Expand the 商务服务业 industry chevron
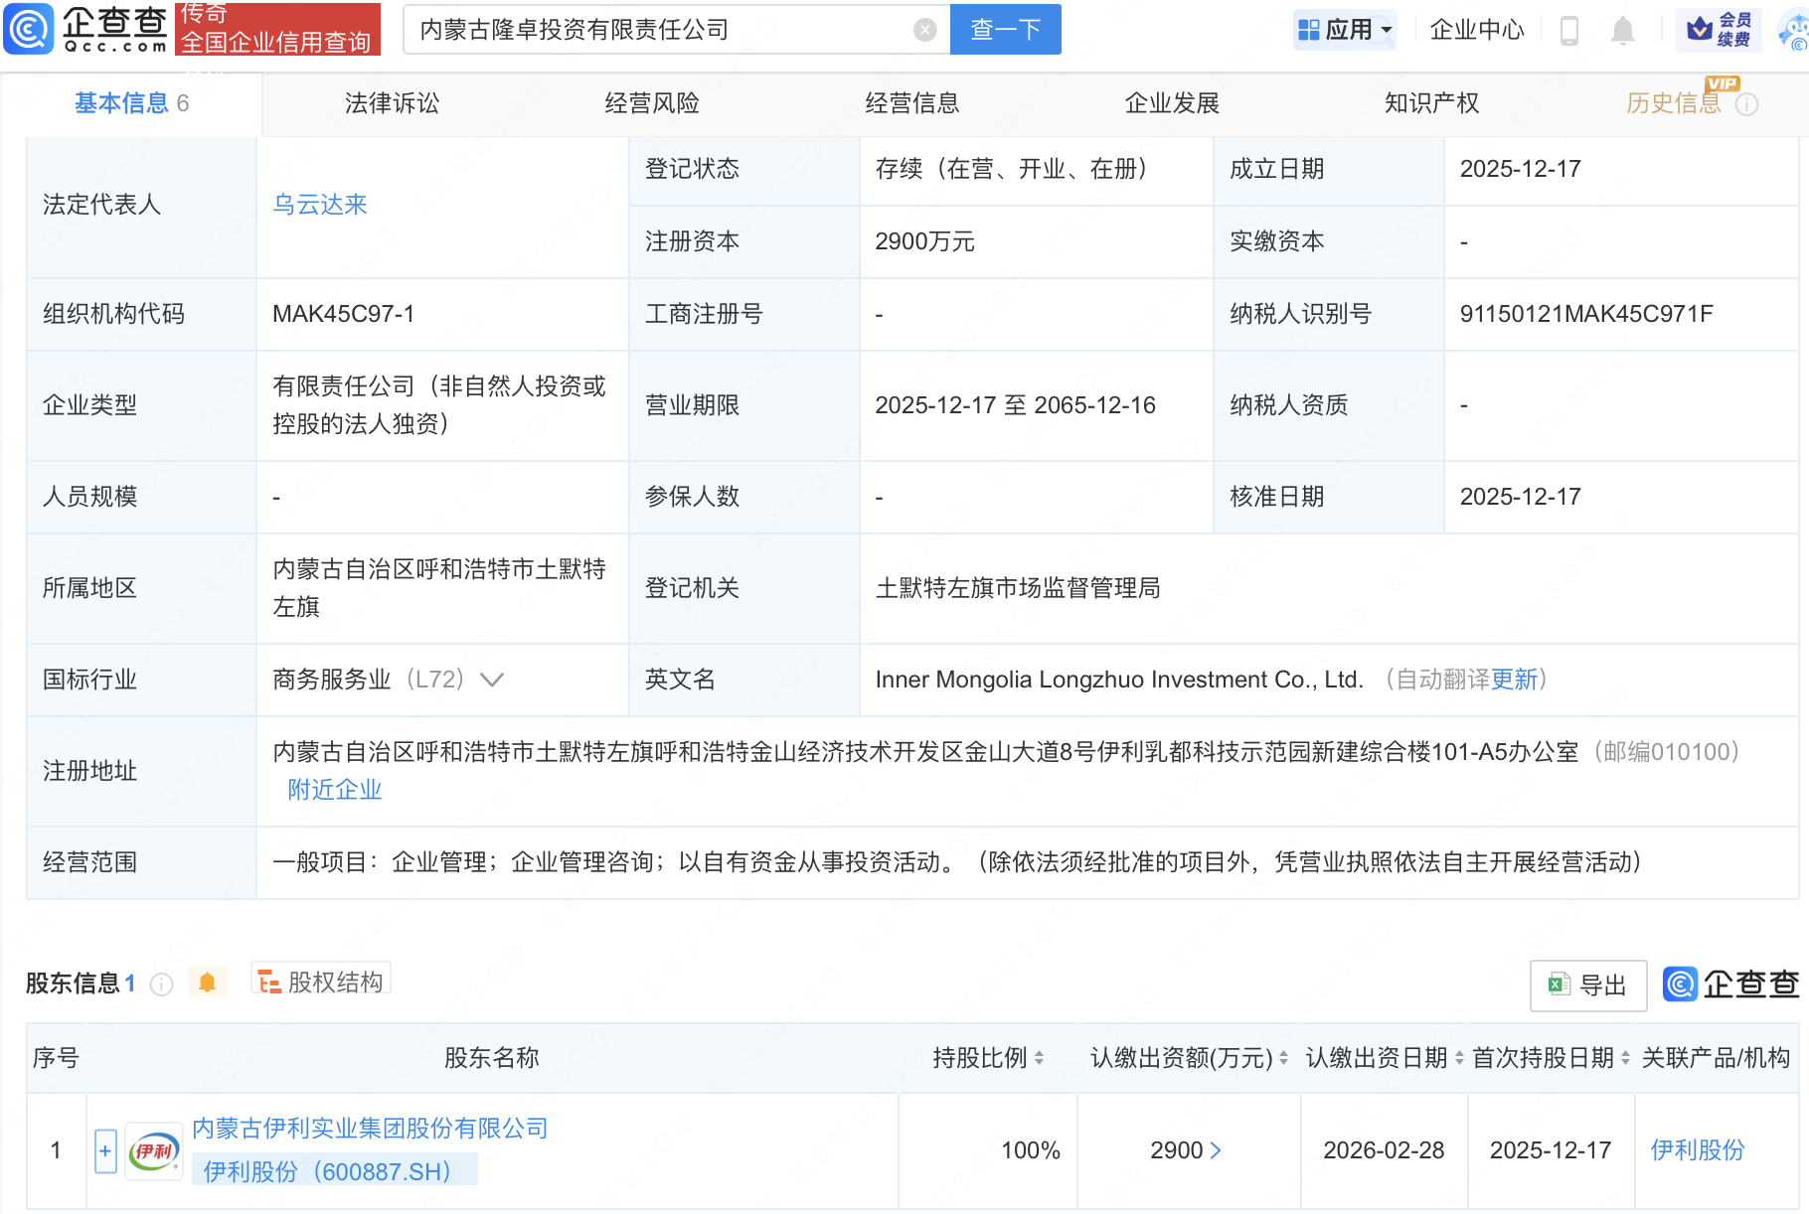The height and width of the screenshot is (1214, 1809). pyautogui.click(x=492, y=680)
